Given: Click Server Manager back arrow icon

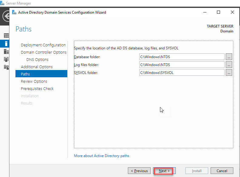Looking at the screenshot, I should coord(5,16).
